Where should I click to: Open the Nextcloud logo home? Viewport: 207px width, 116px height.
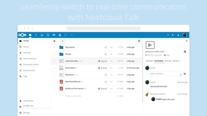22,35
